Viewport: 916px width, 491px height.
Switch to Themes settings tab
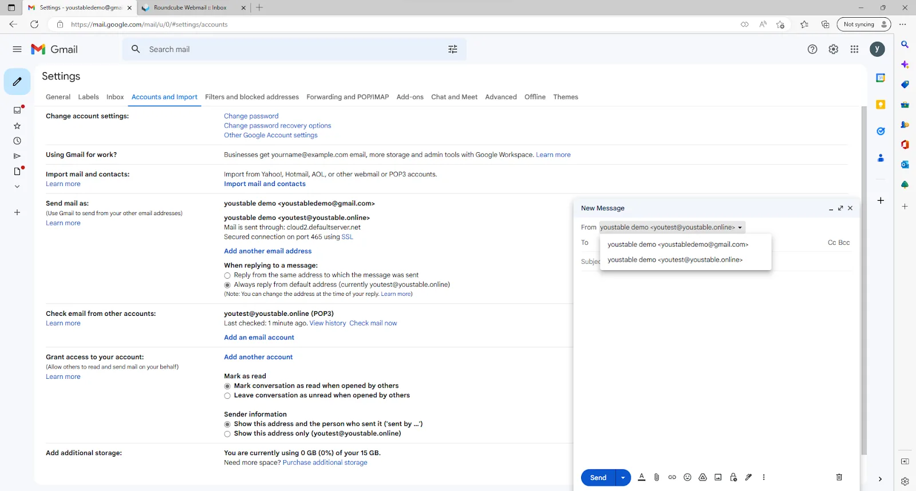point(566,97)
